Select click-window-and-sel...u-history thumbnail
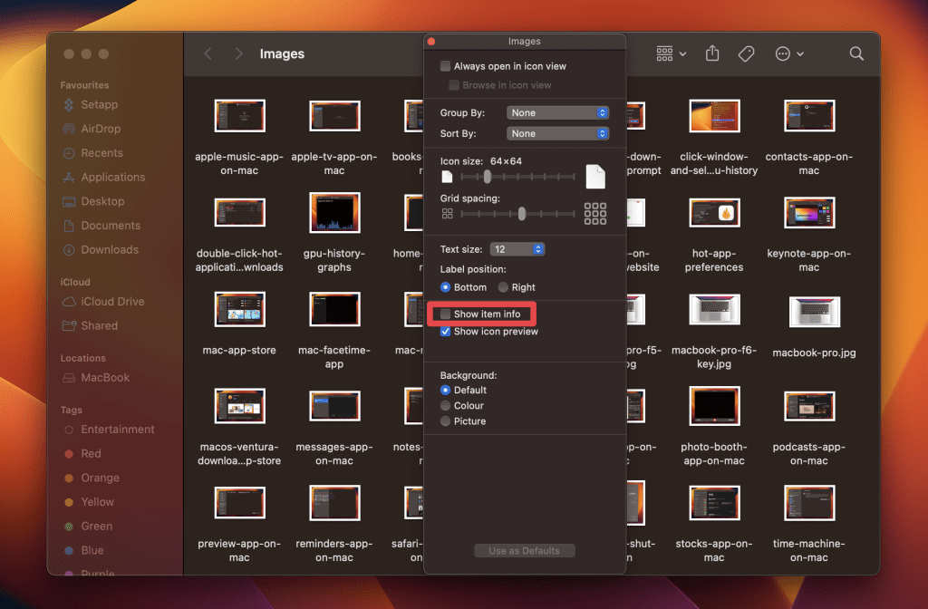 coord(714,115)
